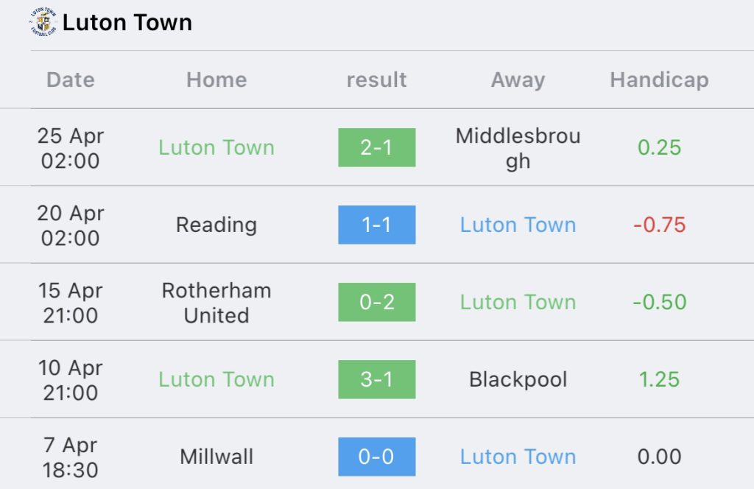
Task: Click the Rotherham United team name
Action: tap(216, 303)
